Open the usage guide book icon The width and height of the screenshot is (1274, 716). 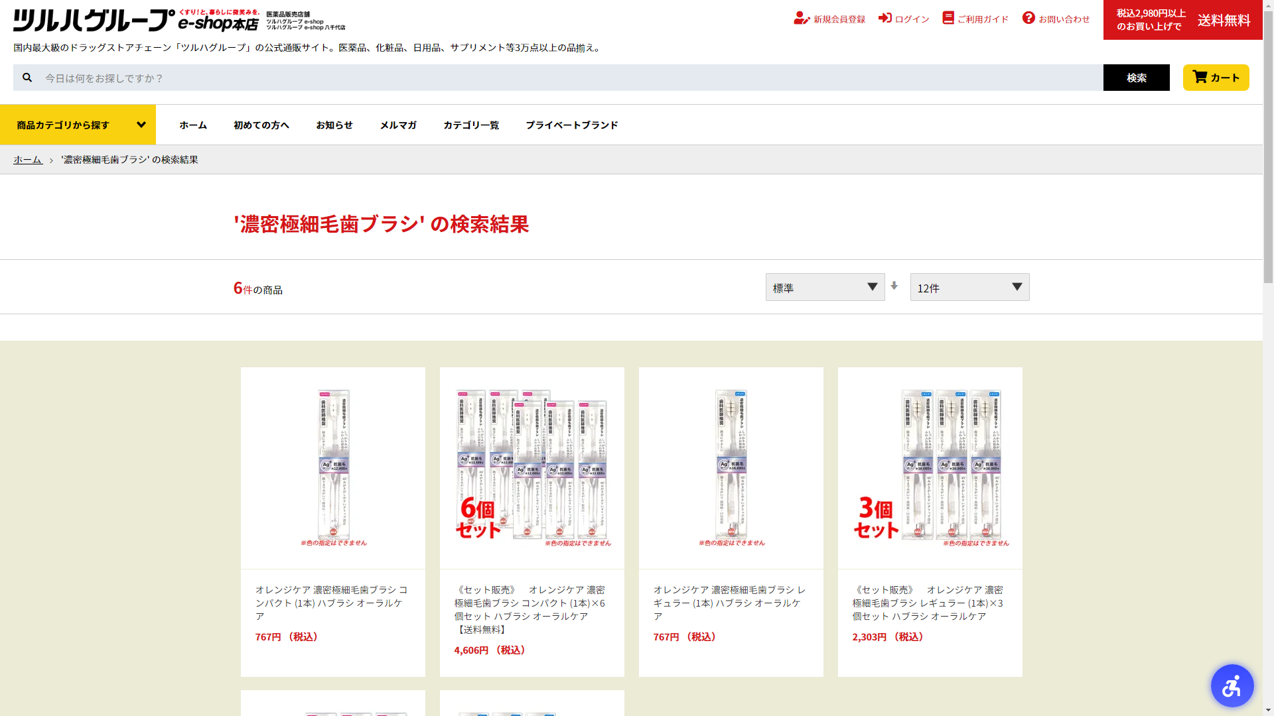pos(948,18)
